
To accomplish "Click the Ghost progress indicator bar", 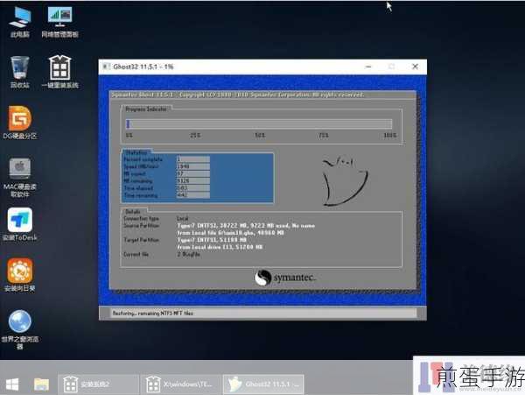I will pyautogui.click(x=259, y=124).
